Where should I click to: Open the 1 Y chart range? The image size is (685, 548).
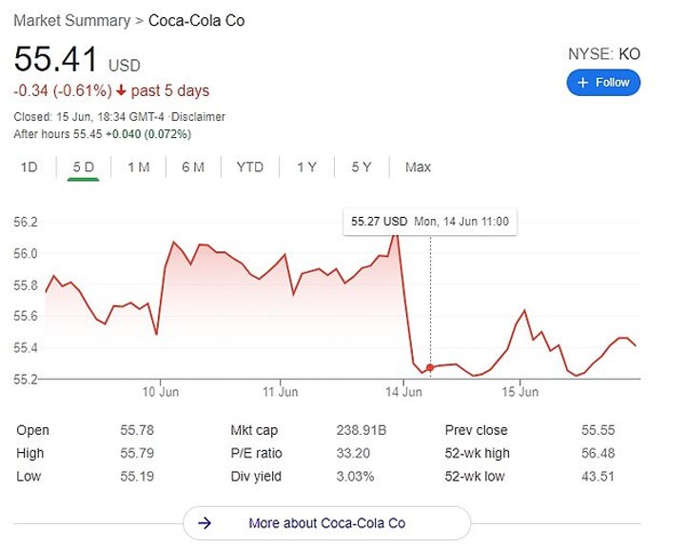[306, 167]
